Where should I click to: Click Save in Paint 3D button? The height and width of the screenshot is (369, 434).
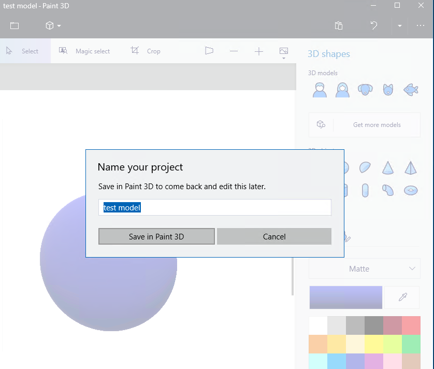tap(156, 236)
